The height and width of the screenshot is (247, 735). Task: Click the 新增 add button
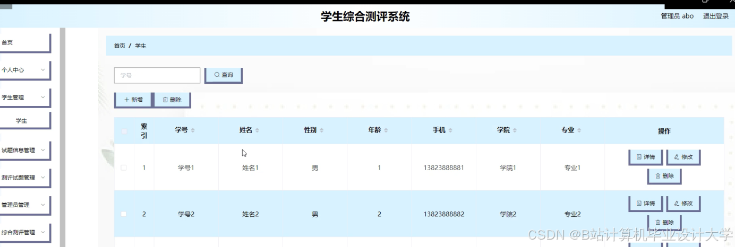133,100
